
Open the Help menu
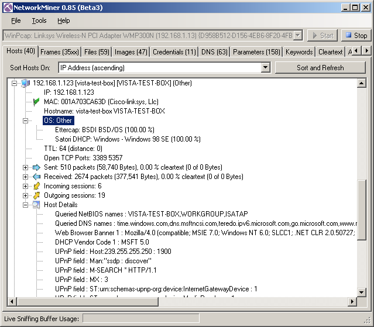pos(63,20)
